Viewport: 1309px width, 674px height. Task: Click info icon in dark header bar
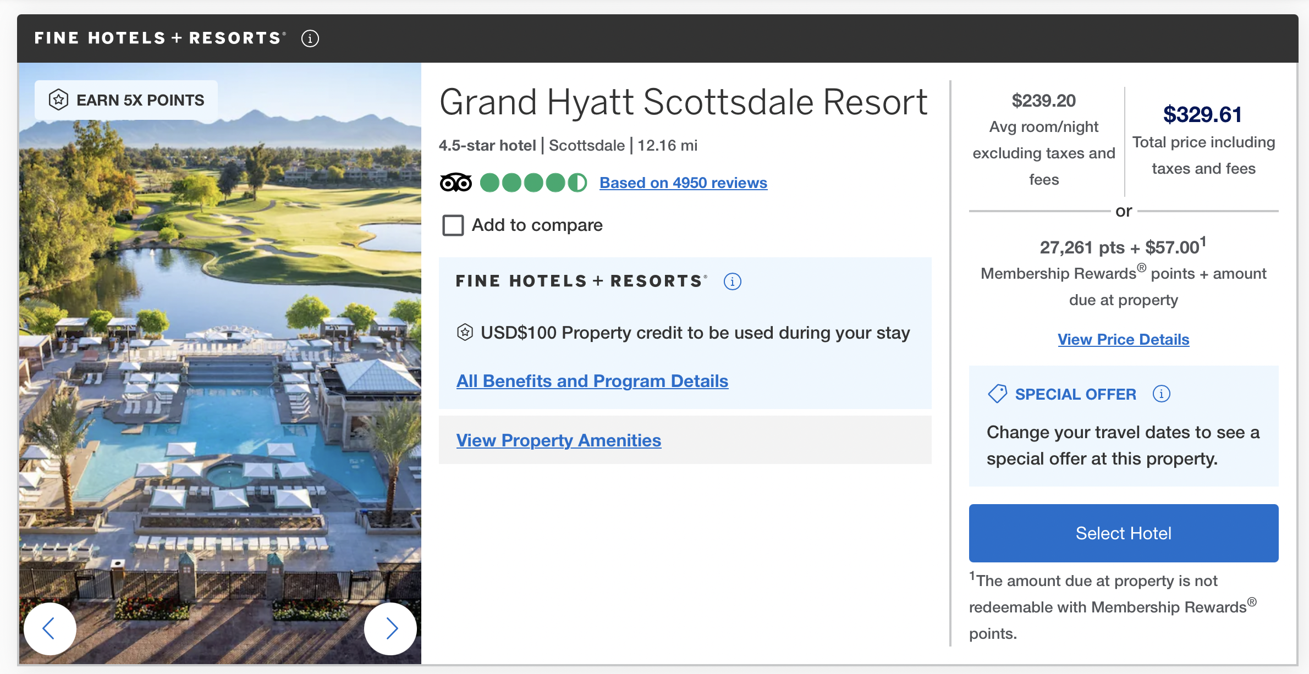tap(310, 38)
